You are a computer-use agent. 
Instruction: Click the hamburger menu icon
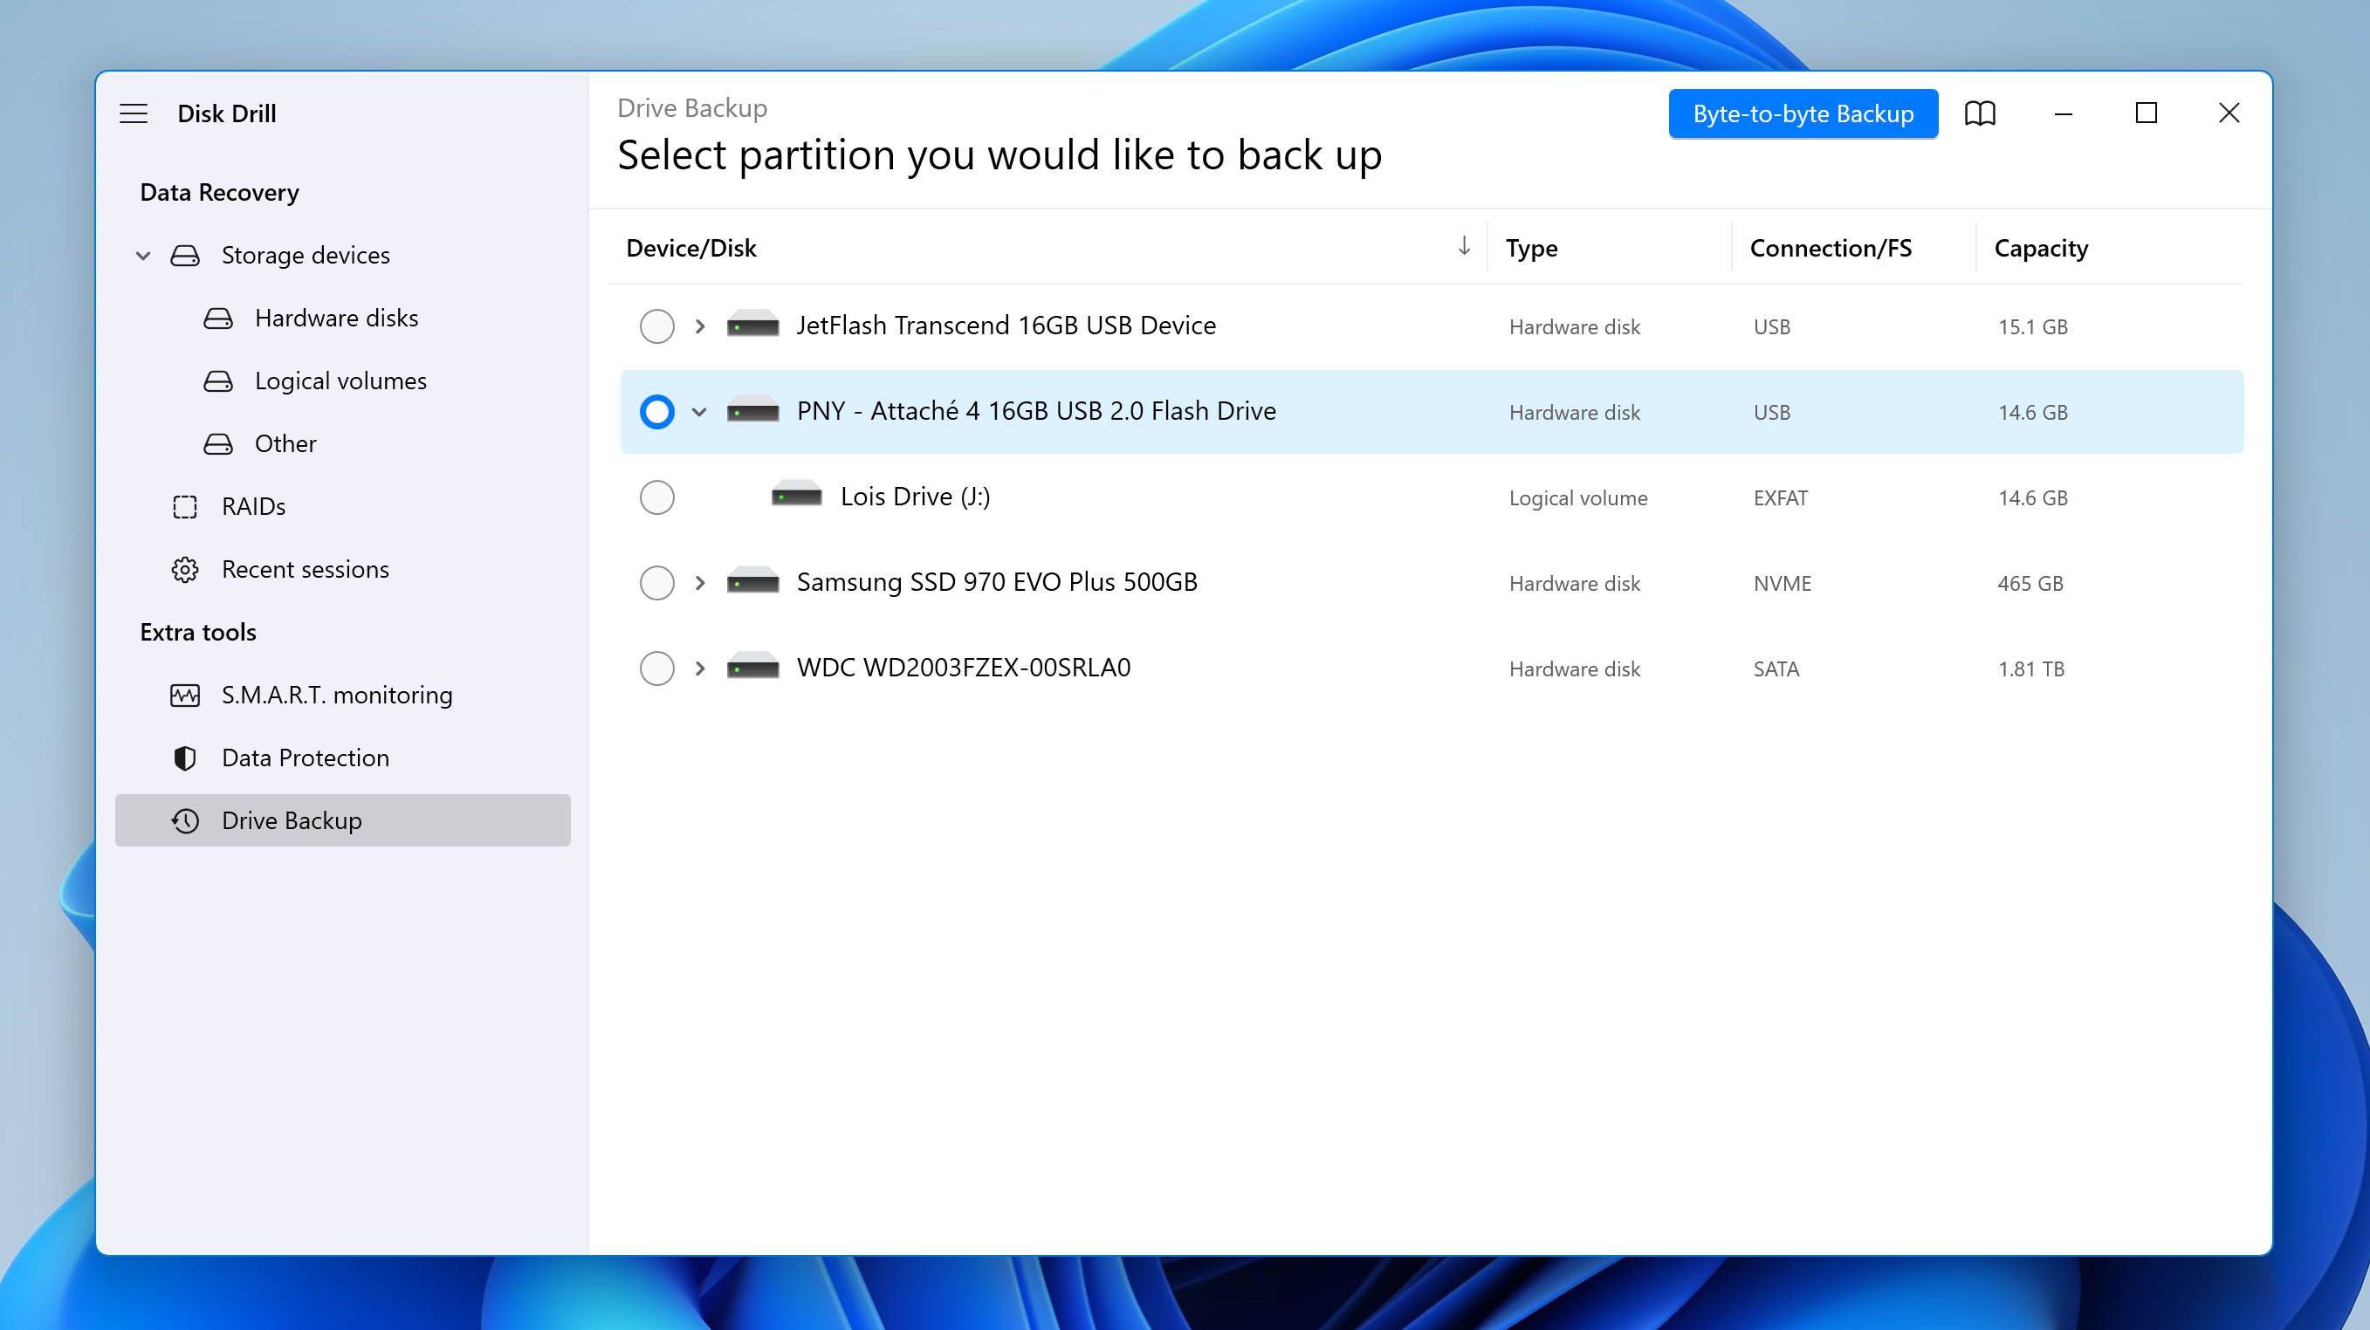coord(135,113)
